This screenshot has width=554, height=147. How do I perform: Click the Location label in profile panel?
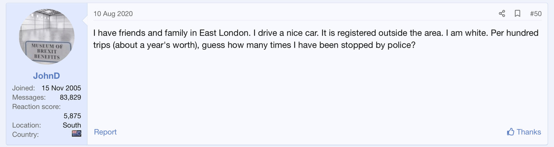click(26, 125)
